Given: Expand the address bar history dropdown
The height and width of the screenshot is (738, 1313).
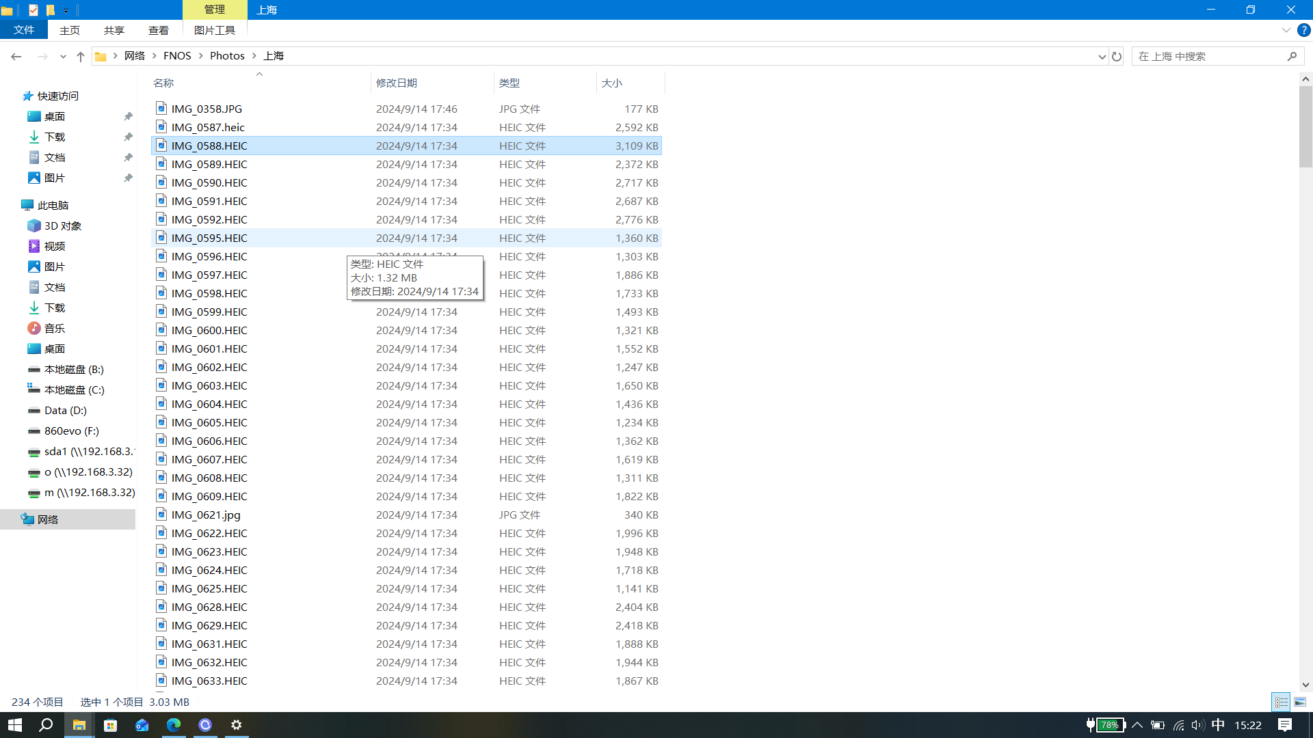Looking at the screenshot, I should point(1102,57).
